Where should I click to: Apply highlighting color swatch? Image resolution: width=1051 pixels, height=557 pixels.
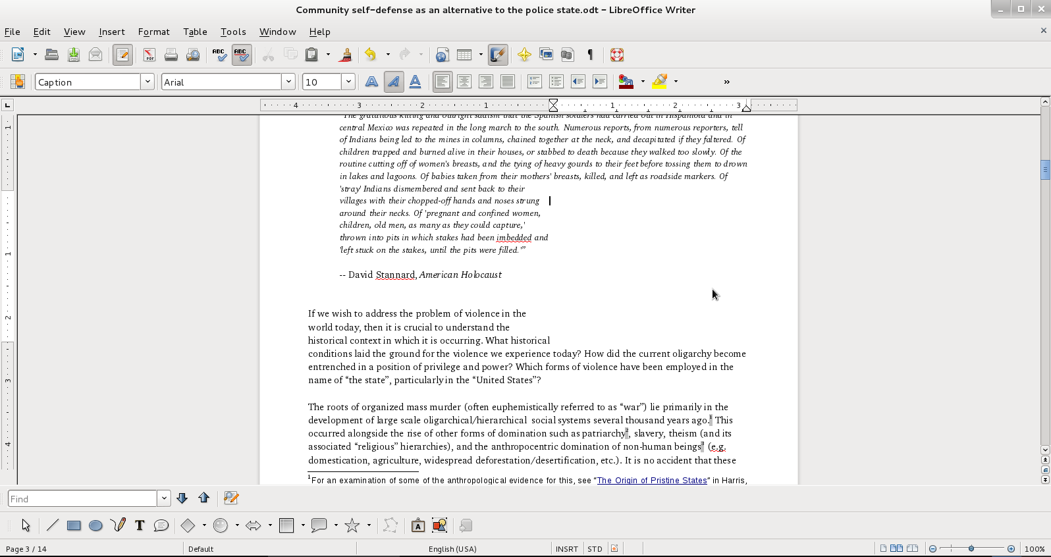pyautogui.click(x=659, y=82)
